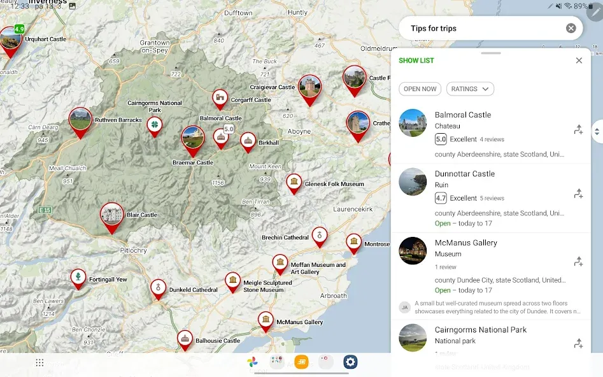Click the Crathes castle photo pin

pos(358,125)
